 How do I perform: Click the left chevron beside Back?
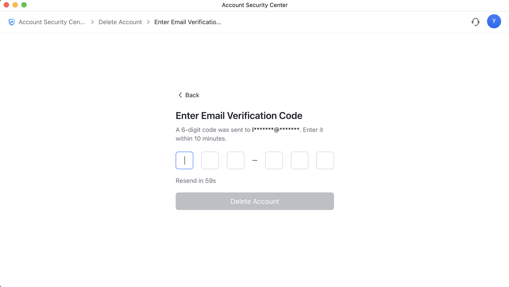[x=180, y=95]
